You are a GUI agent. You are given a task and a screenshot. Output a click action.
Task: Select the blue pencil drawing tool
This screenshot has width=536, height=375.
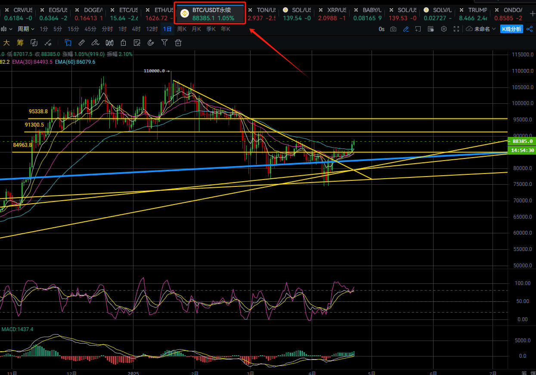click(406, 29)
